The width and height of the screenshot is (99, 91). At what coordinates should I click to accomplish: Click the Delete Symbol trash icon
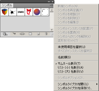coord(46,34)
